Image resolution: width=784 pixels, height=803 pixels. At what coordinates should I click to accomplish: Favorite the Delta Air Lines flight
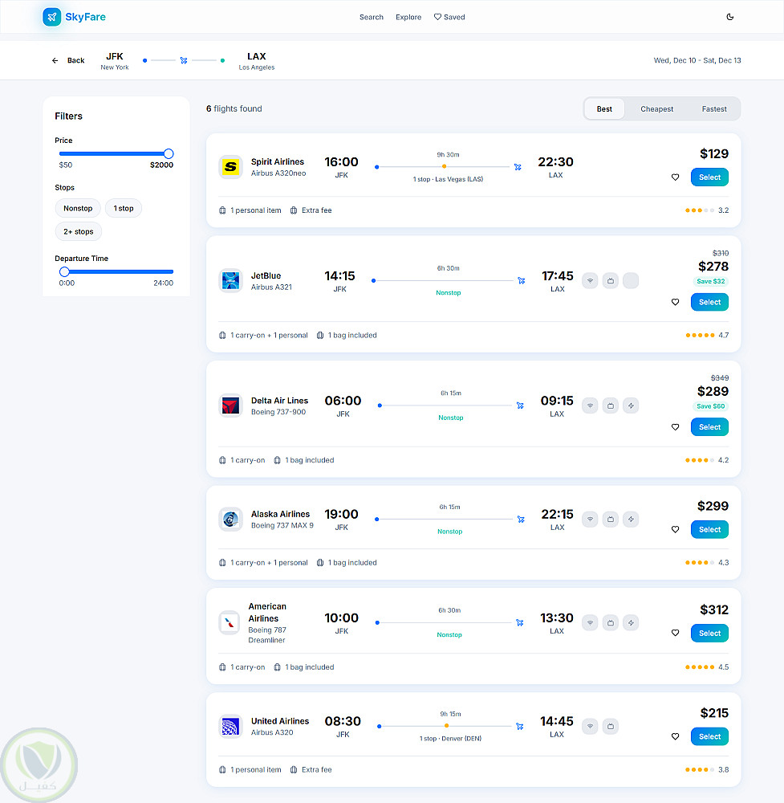(676, 427)
